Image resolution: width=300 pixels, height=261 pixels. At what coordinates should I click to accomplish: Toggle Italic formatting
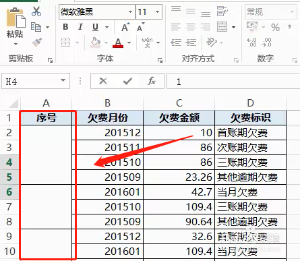click(80, 27)
